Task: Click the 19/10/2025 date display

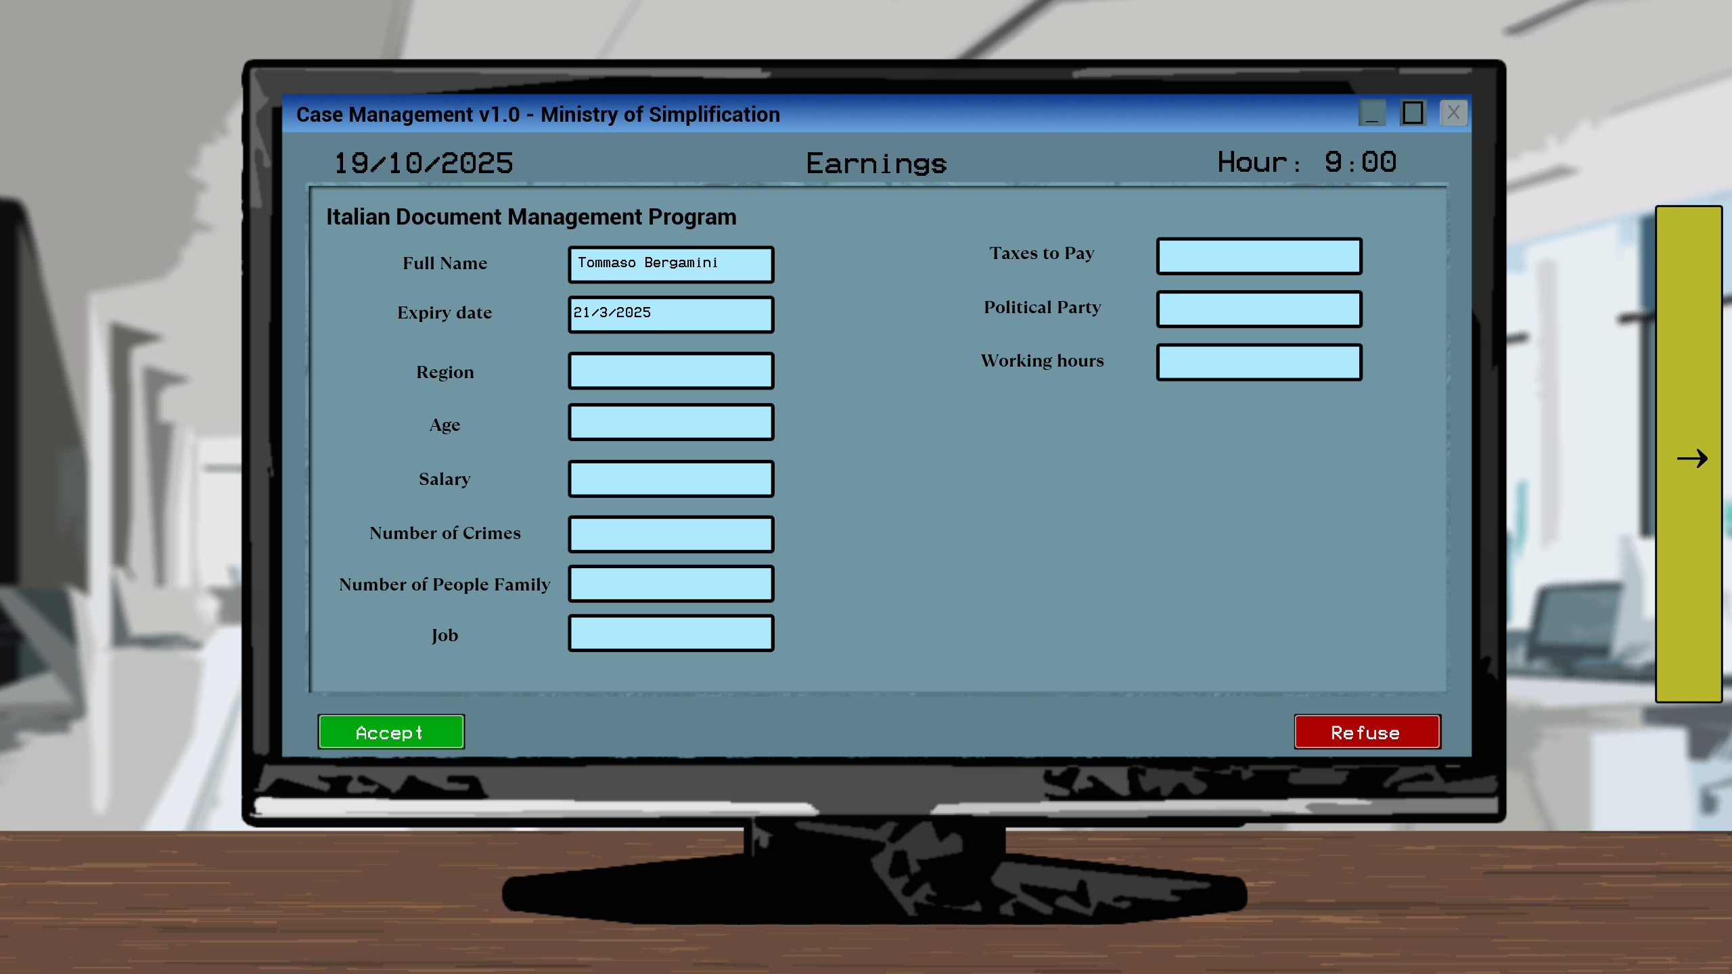Action: tap(424, 164)
